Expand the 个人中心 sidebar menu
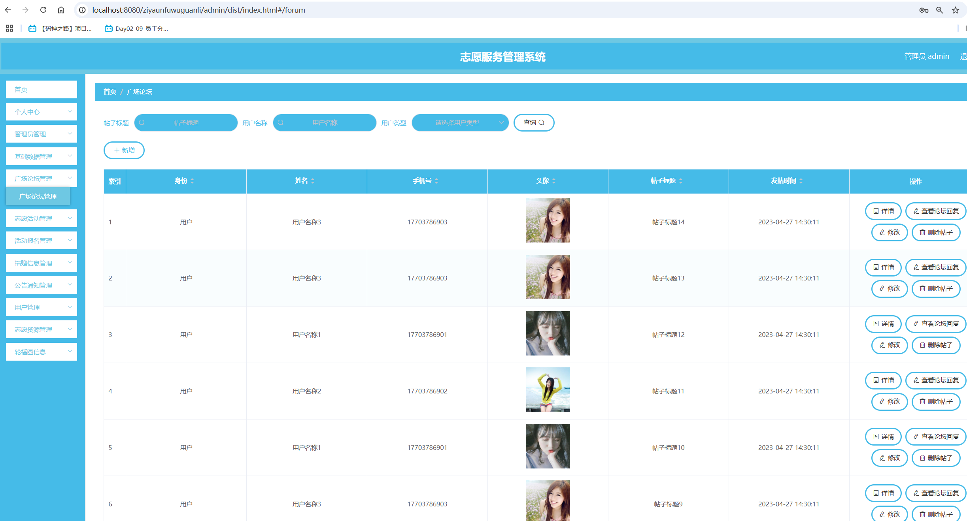Screen dimensions: 967x521 [42, 112]
